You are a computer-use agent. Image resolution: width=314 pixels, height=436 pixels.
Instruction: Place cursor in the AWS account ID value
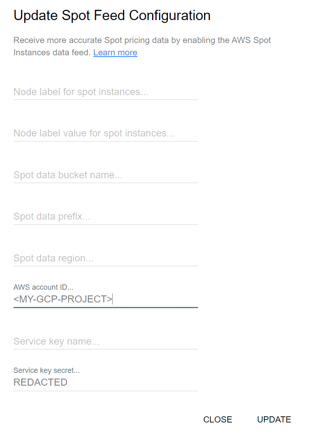click(x=61, y=299)
